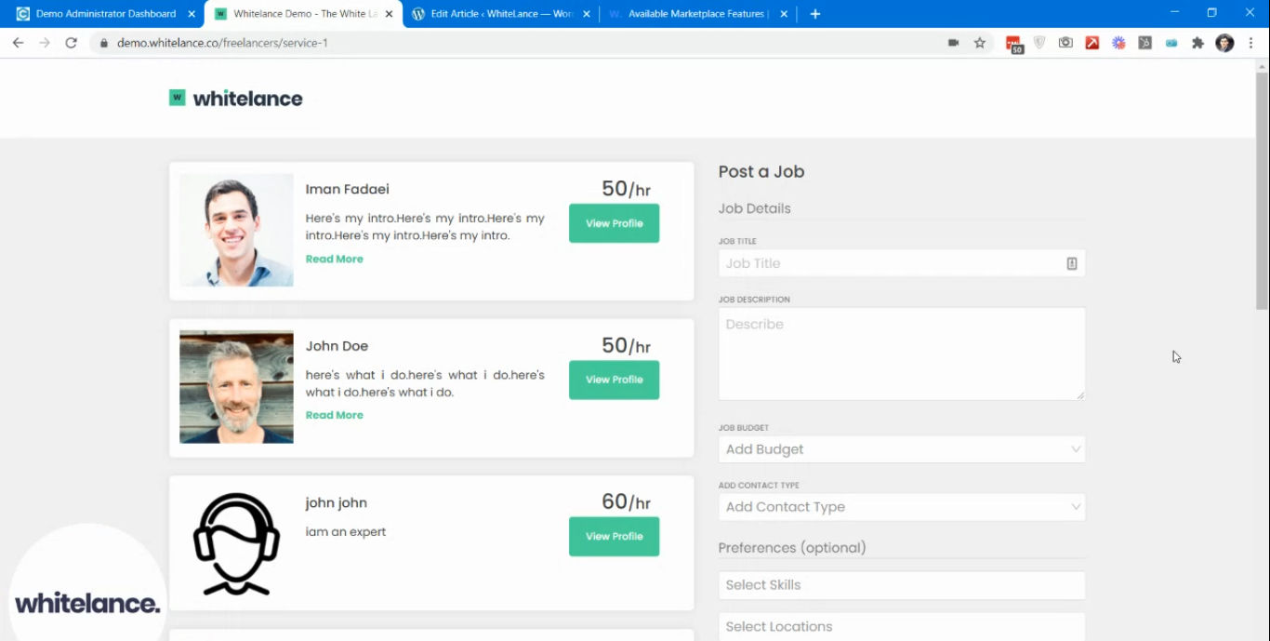Close the Available Marketplace Features tab
The width and height of the screenshot is (1270, 641).
(783, 14)
